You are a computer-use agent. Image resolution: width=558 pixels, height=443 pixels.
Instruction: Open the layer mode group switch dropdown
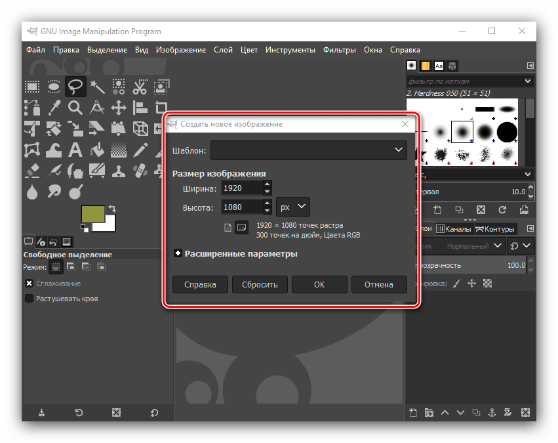pyautogui.click(x=521, y=246)
